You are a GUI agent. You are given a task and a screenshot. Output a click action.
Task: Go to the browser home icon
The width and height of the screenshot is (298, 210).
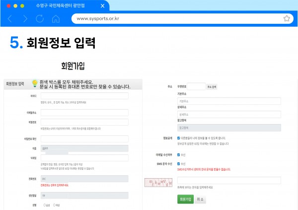(56, 19)
